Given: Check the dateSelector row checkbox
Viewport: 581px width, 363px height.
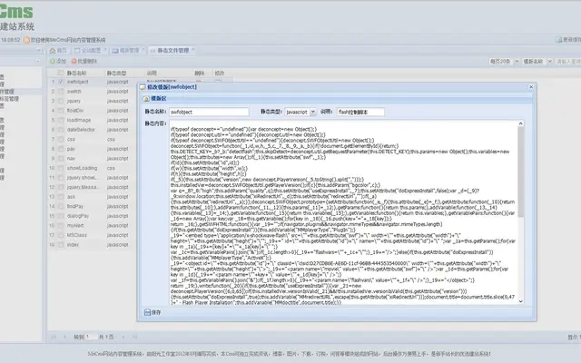Looking at the screenshot, I should coord(61,130).
